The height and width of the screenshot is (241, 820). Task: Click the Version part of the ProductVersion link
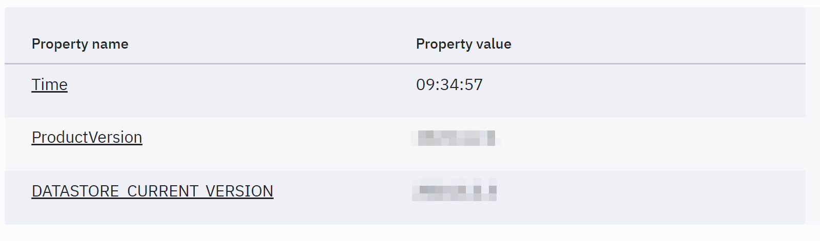click(115, 138)
